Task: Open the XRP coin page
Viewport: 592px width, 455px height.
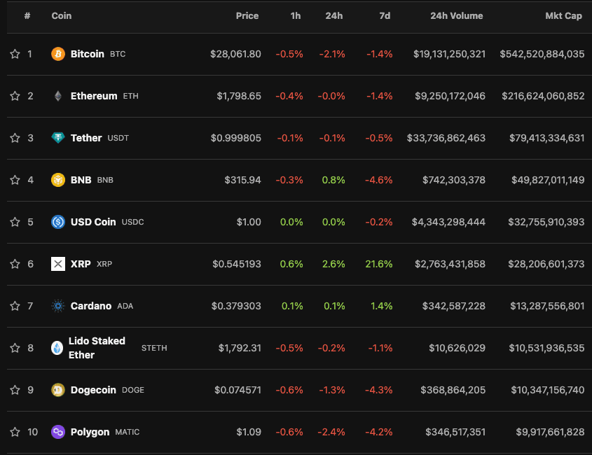Action: pos(81,264)
